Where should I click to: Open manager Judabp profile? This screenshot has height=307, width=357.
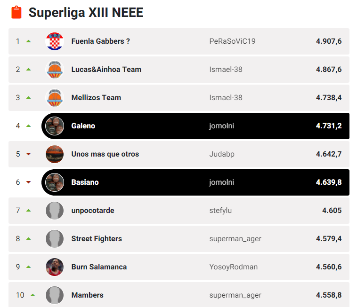(x=222, y=154)
